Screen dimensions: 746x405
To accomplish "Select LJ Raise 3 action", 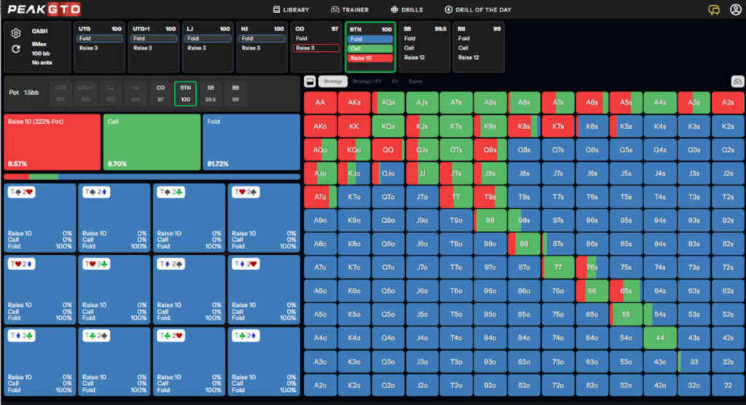I will tap(208, 48).
